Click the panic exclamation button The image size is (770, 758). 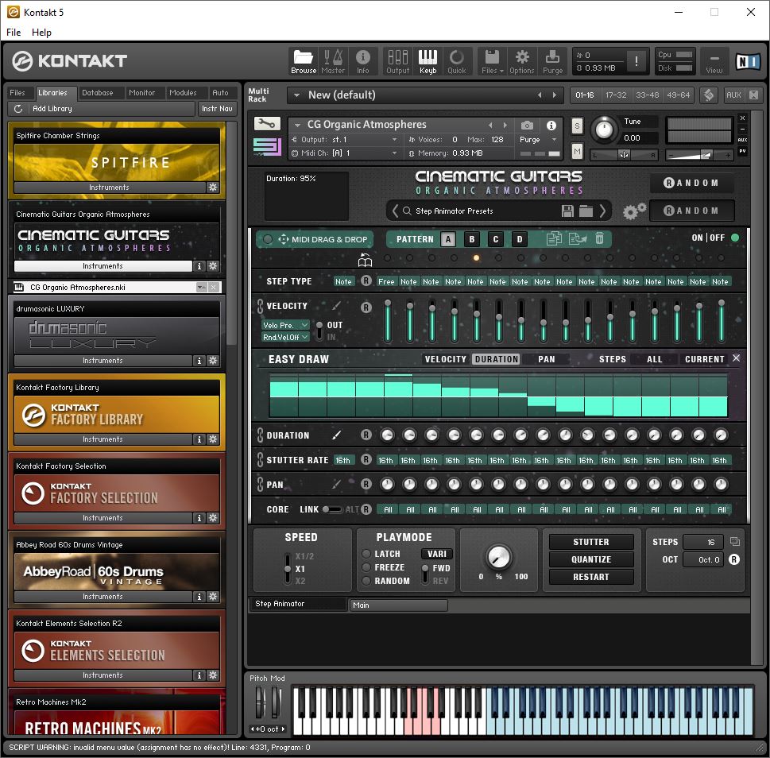(637, 61)
